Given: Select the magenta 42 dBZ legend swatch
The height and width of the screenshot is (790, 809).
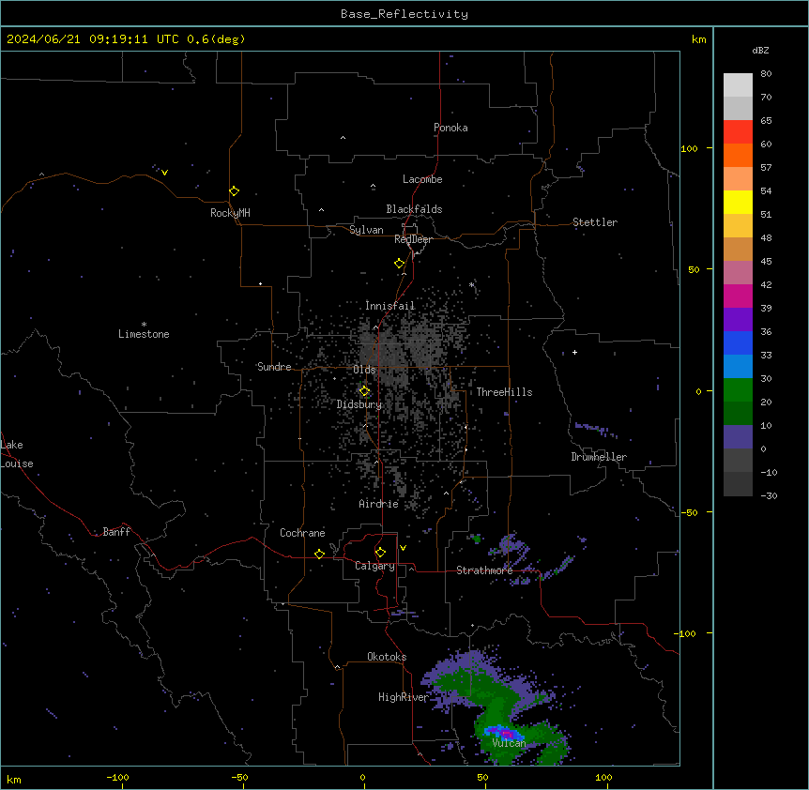Looking at the screenshot, I should click(738, 296).
